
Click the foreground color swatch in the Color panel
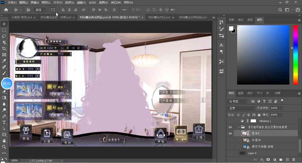(231, 29)
